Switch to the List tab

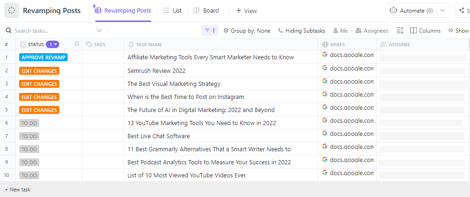coord(172,10)
